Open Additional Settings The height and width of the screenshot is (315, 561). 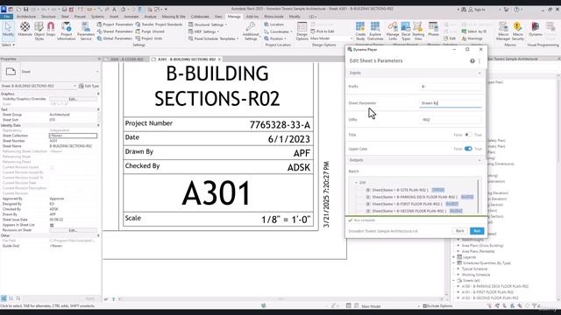(x=251, y=31)
